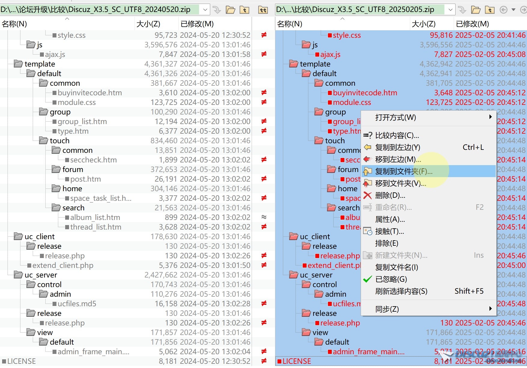527x368 pixels.
Task: Choose 复制到左边(Y) menu entry
Action: click(x=398, y=147)
